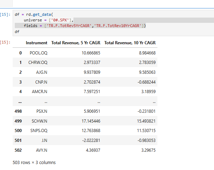Click the value 5.906951
Screen dimensions: 214x170
coord(92,111)
